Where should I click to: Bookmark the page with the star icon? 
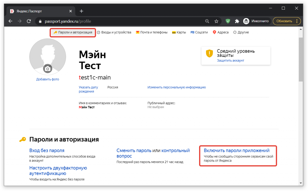(x=216, y=21)
